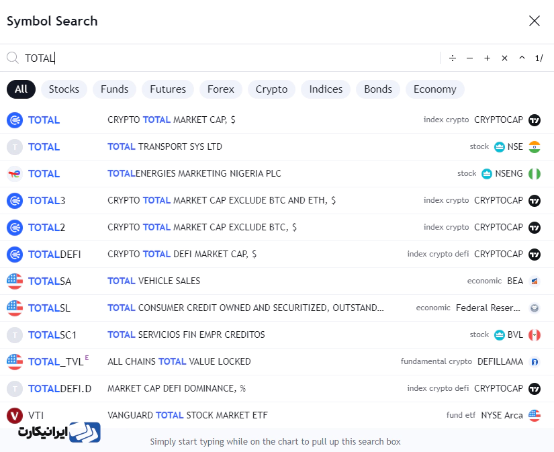Click the Vanguard V logo icon

pyautogui.click(x=15, y=416)
